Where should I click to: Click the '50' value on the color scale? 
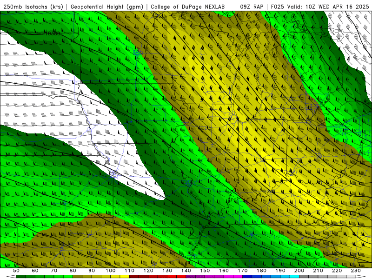[16, 271]
